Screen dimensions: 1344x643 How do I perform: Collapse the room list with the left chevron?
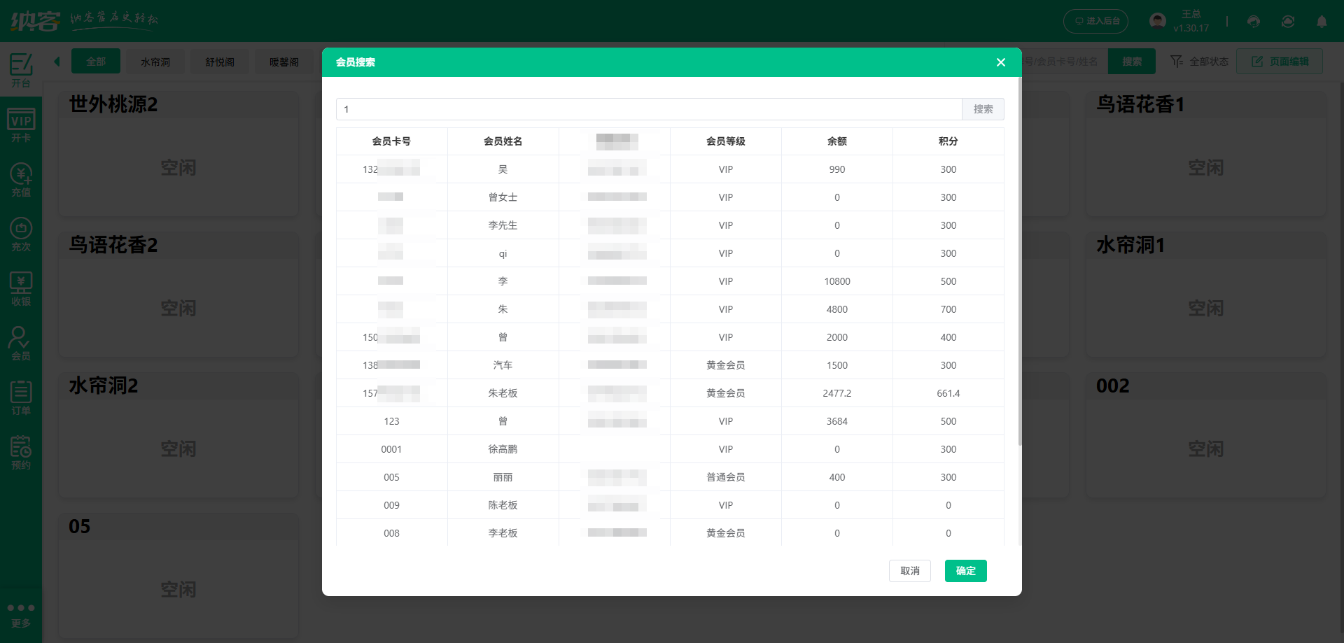57,61
